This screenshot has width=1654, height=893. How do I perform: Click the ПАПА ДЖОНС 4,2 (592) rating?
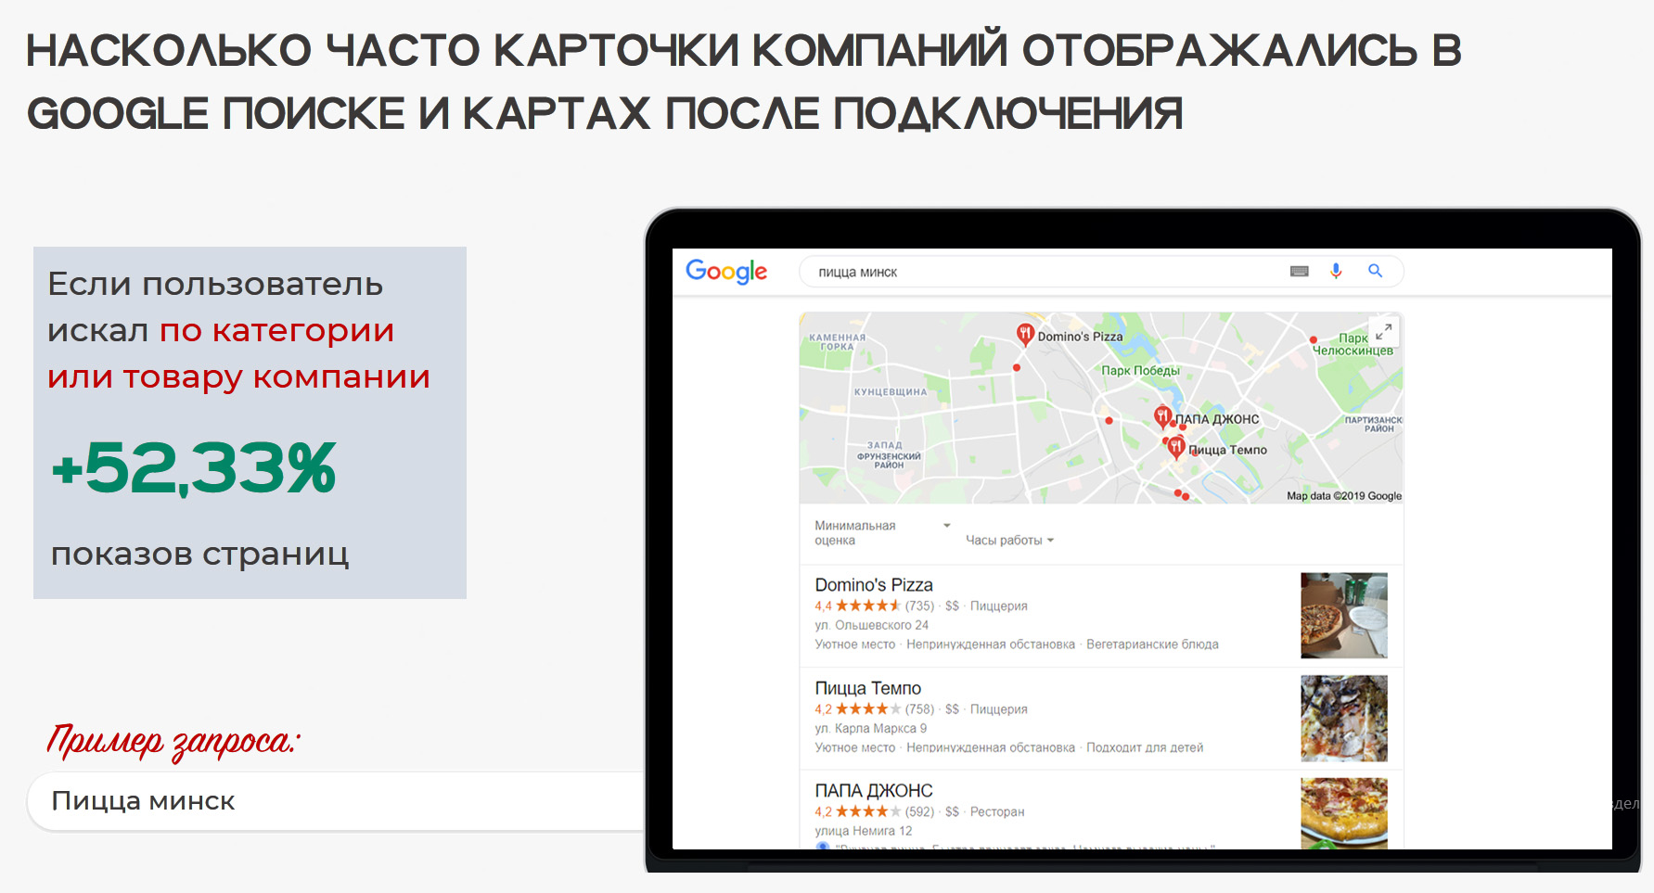(875, 811)
